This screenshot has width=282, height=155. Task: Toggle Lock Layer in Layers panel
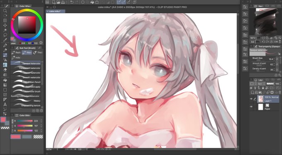pos(263,88)
